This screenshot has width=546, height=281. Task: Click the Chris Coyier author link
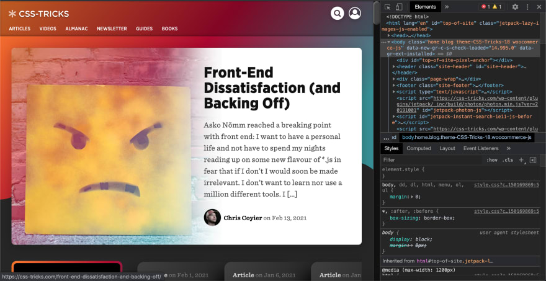click(243, 218)
